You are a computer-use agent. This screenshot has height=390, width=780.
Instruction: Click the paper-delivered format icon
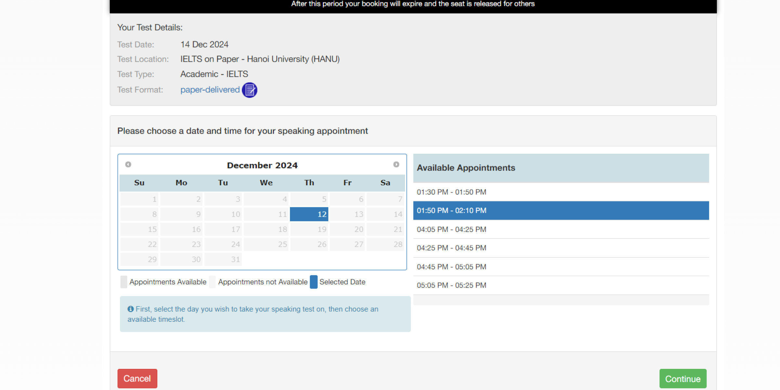click(250, 90)
